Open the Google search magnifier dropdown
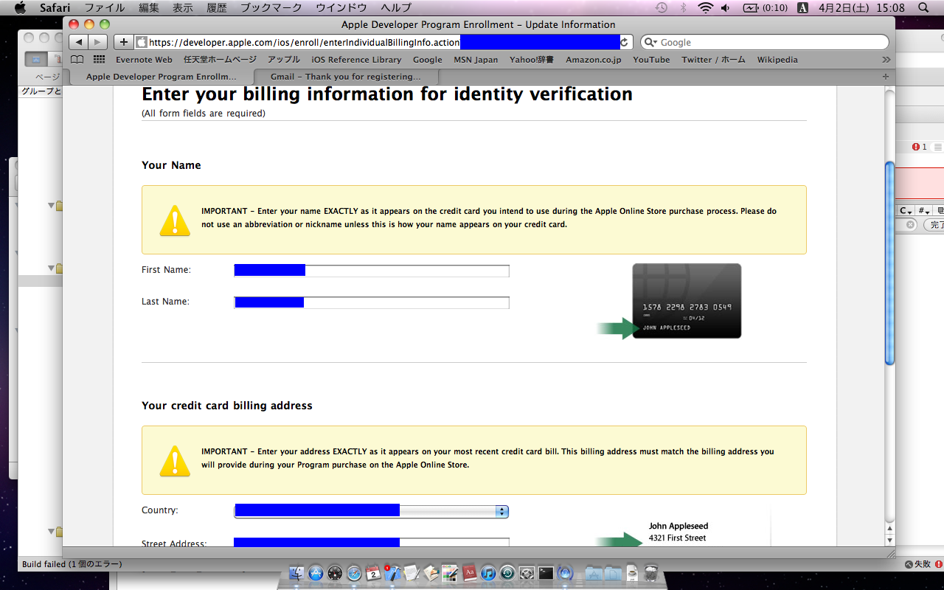The width and height of the screenshot is (944, 590). coord(650,42)
